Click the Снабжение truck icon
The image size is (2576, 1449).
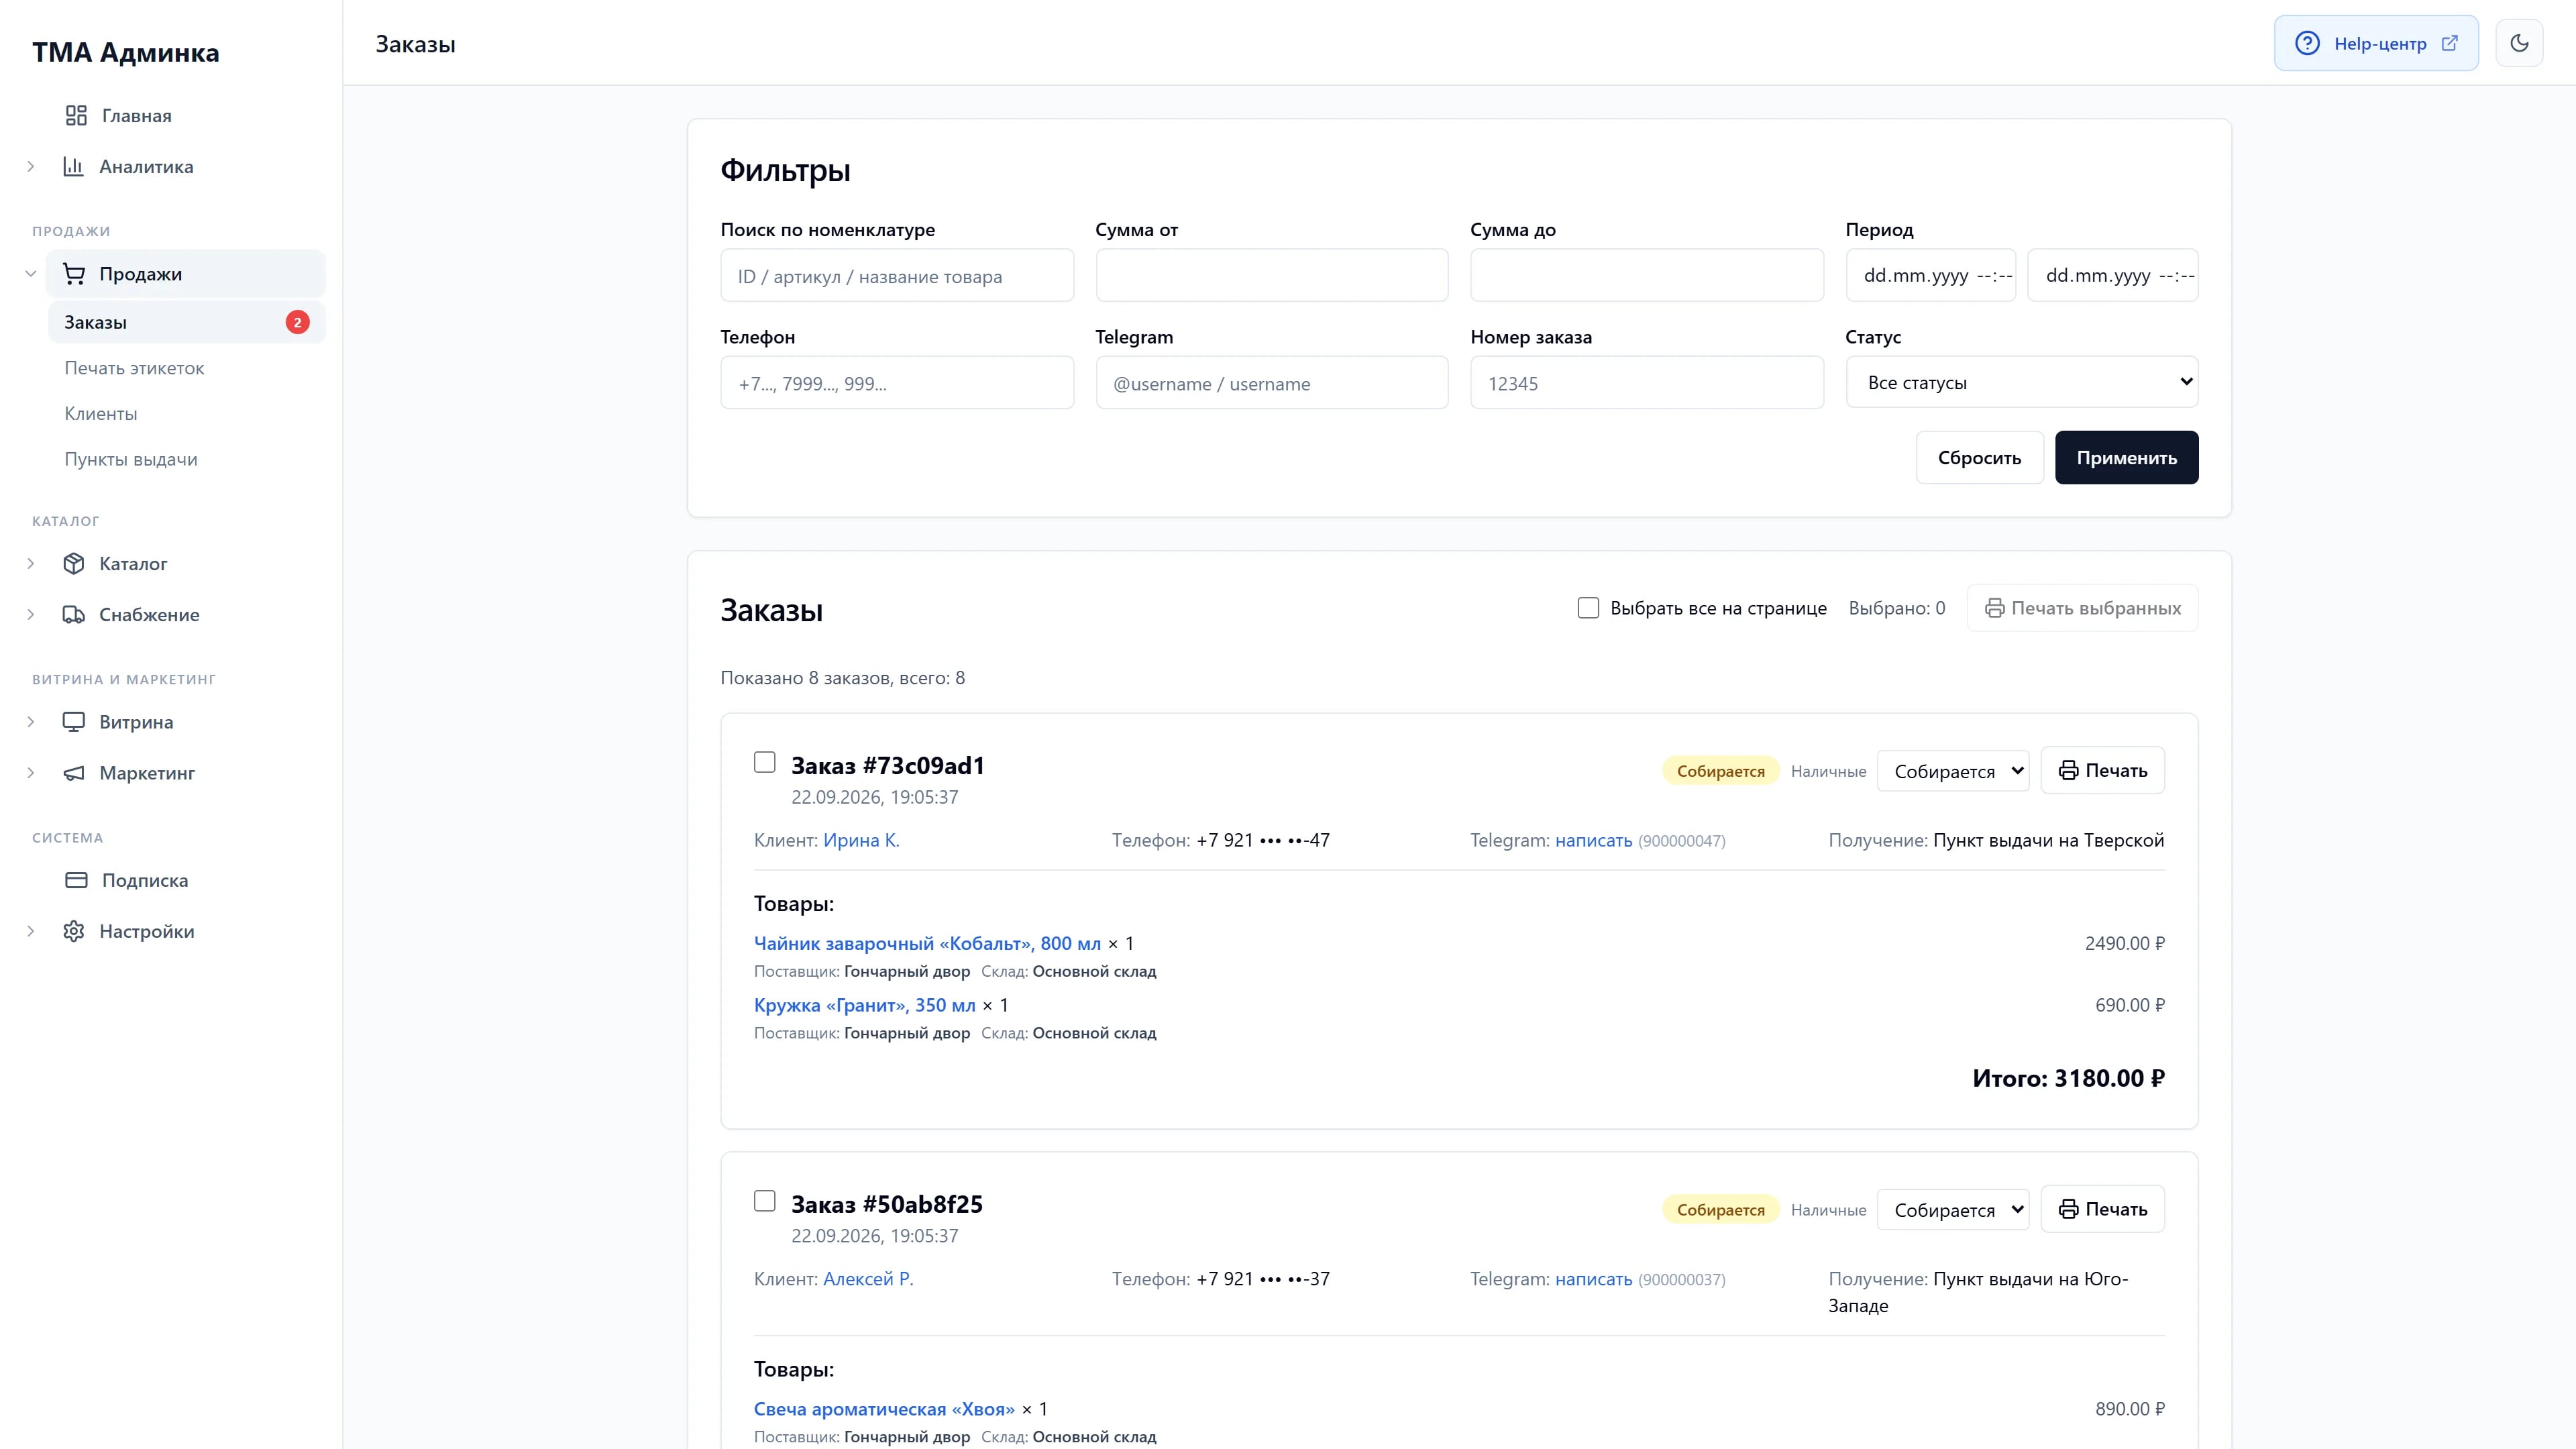click(x=73, y=614)
